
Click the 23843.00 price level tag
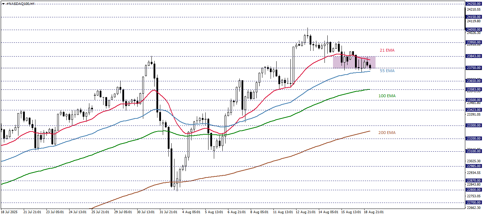(474, 56)
